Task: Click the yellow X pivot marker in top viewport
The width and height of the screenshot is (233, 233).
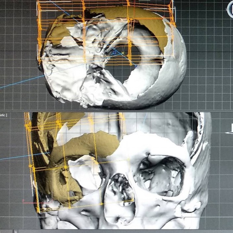Action: pos(123,53)
